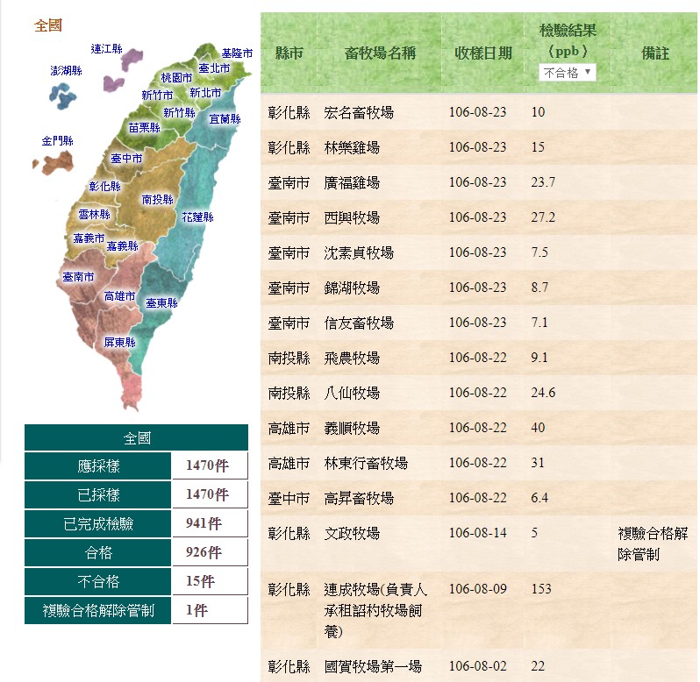The image size is (700, 682).
Task: Pick 南投縣 on the map
Action: click(157, 200)
